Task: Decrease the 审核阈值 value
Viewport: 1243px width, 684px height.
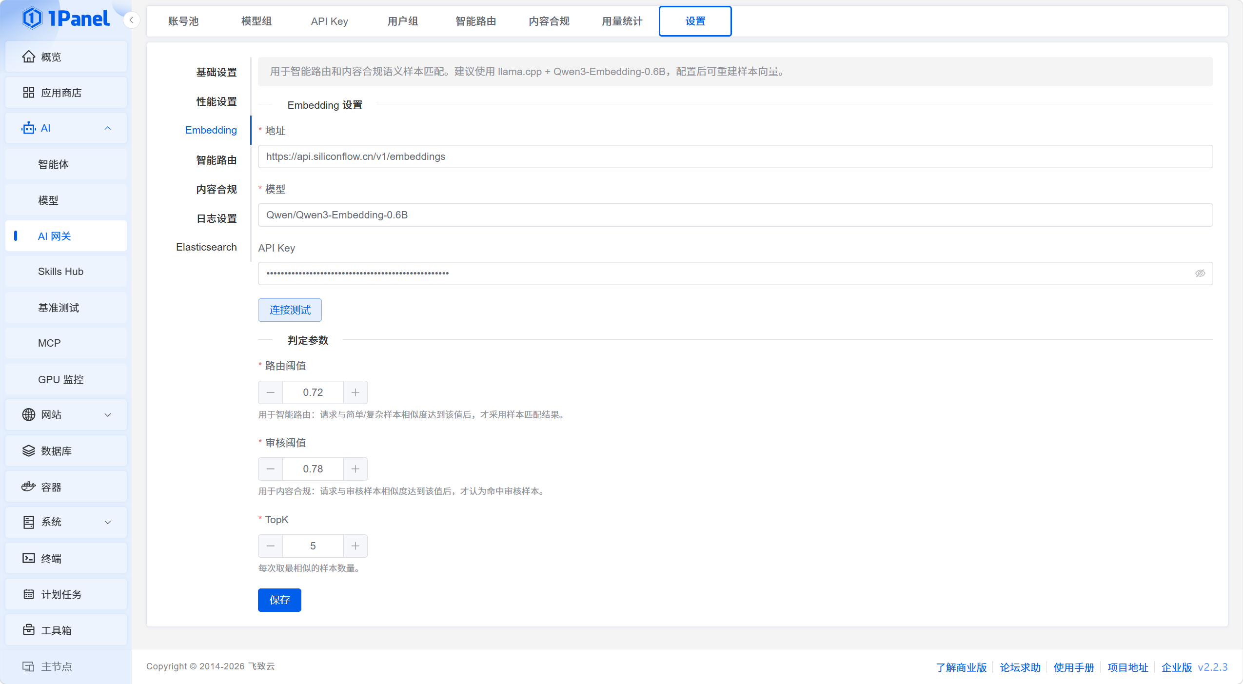Action: 271,469
